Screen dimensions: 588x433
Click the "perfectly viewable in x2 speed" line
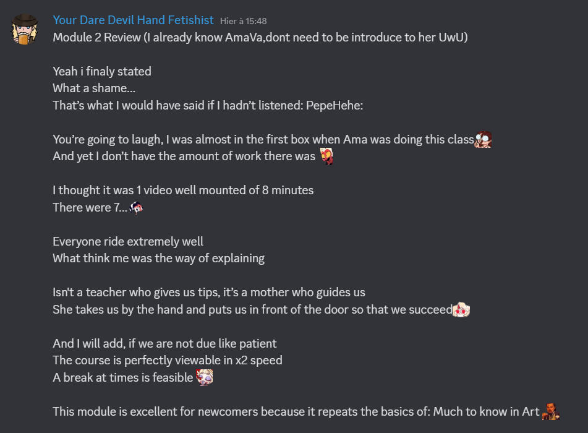click(168, 360)
